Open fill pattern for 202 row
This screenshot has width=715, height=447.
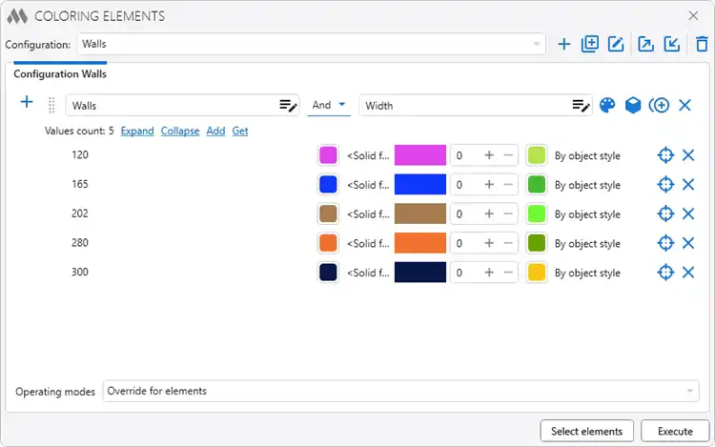click(x=368, y=214)
